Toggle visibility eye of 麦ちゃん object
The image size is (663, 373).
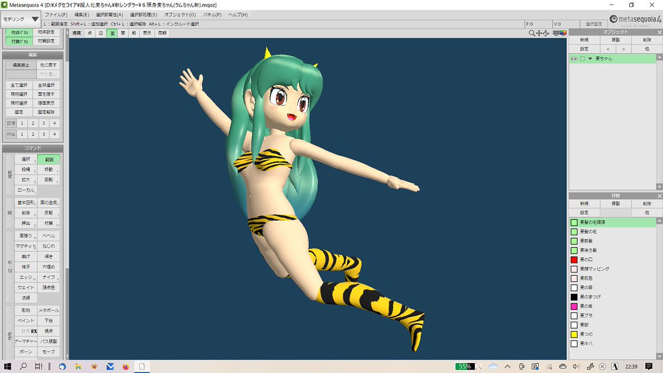point(574,59)
